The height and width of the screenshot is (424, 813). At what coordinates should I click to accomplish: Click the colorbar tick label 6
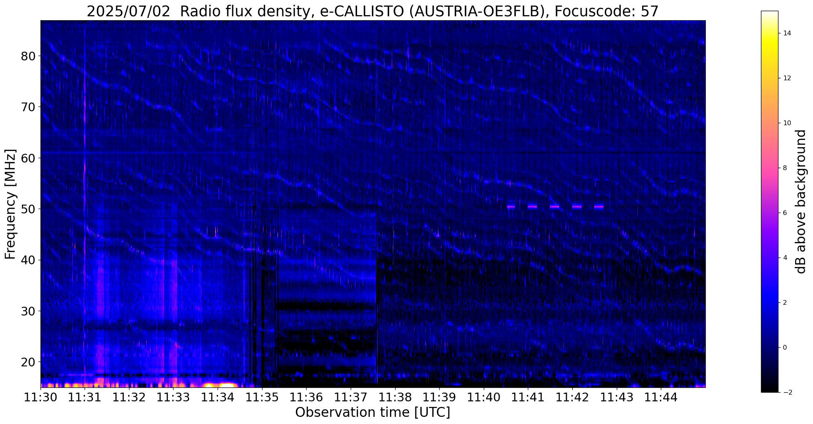pos(785,213)
